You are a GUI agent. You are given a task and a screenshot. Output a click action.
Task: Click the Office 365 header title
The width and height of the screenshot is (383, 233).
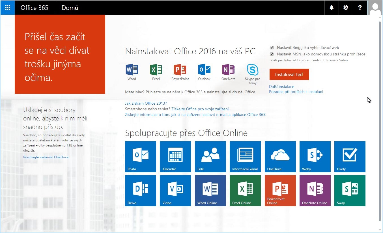tap(35, 8)
